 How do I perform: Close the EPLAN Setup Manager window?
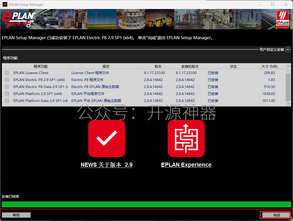[x=286, y=4]
